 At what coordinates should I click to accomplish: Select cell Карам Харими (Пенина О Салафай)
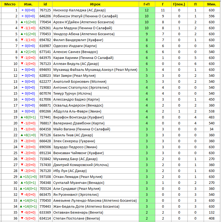point(95,58)
